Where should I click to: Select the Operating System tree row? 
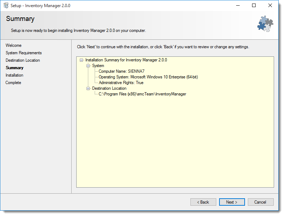click(x=148, y=77)
